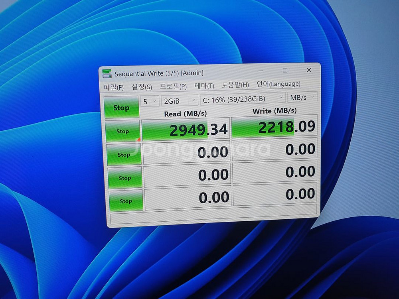Open the 프로필(P) menu

[x=173, y=86]
